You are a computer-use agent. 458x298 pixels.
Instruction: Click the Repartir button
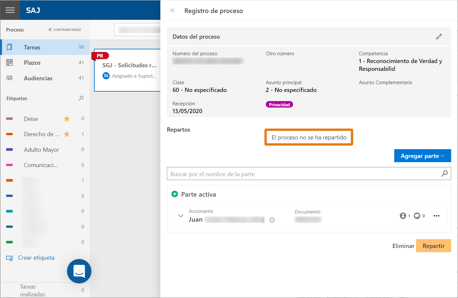tap(434, 246)
